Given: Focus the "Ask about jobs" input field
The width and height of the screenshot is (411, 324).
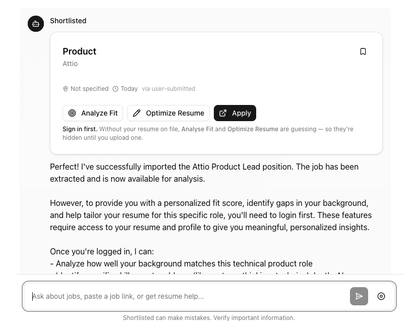Looking at the screenshot, I should click(187, 296).
